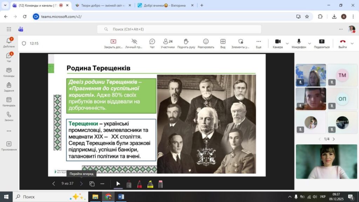Viewport: 359px width, 202px height.
Task: Select the laser pointer tool
Action: pos(129,184)
